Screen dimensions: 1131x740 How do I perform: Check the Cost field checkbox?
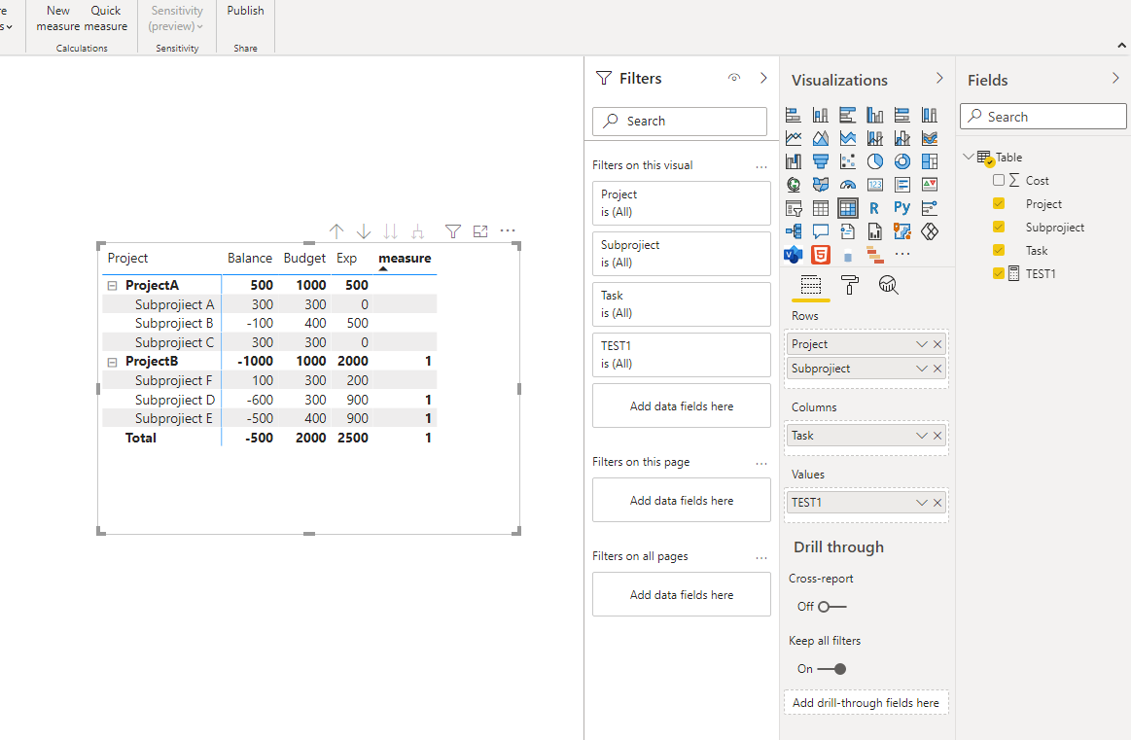click(999, 180)
